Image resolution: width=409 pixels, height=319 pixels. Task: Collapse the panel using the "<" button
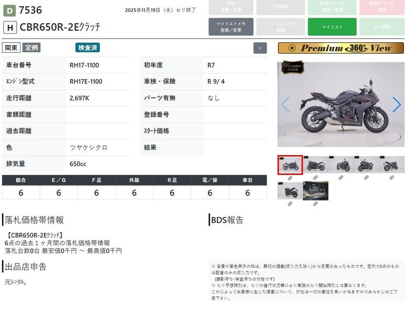point(260,48)
